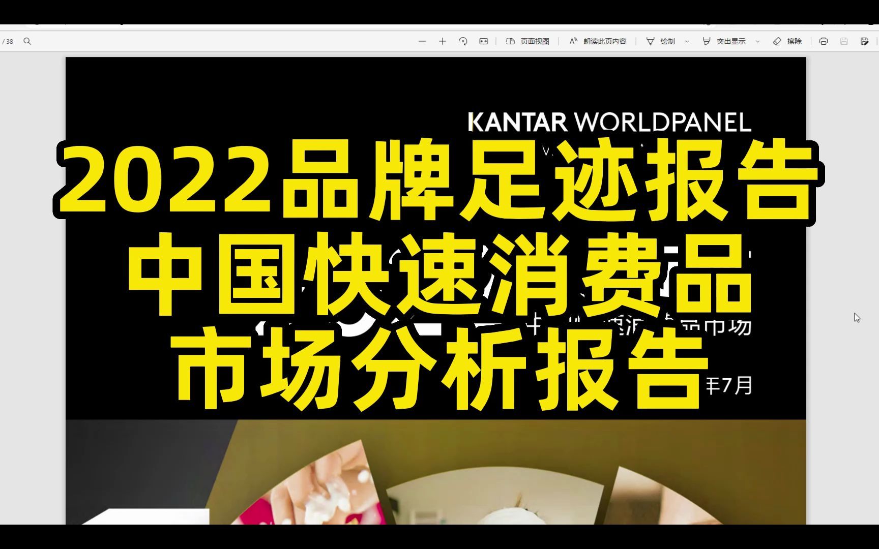879x549 pixels.
Task: Select the 擦除 eraser tool
Action: 787,41
